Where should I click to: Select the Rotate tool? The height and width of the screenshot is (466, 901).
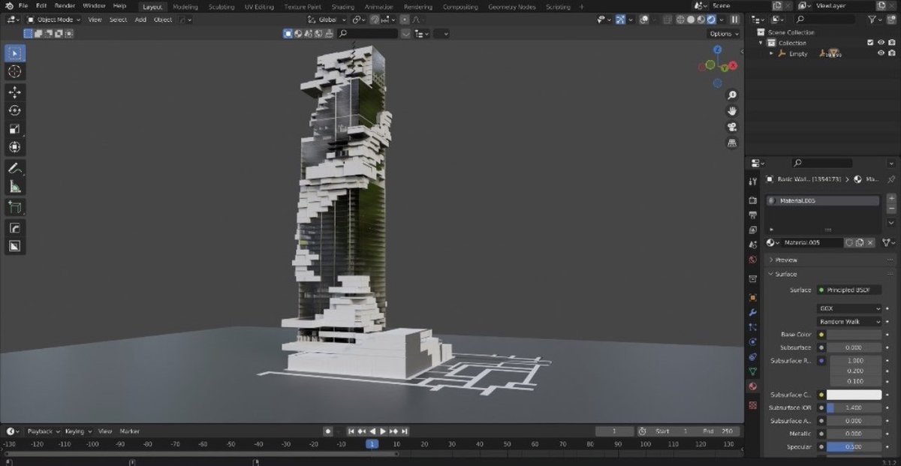tap(15, 110)
